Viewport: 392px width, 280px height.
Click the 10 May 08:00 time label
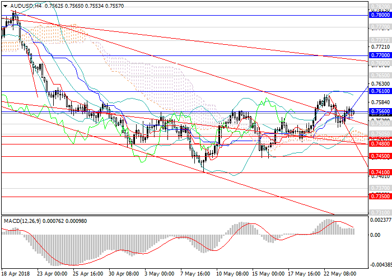tap(232, 274)
